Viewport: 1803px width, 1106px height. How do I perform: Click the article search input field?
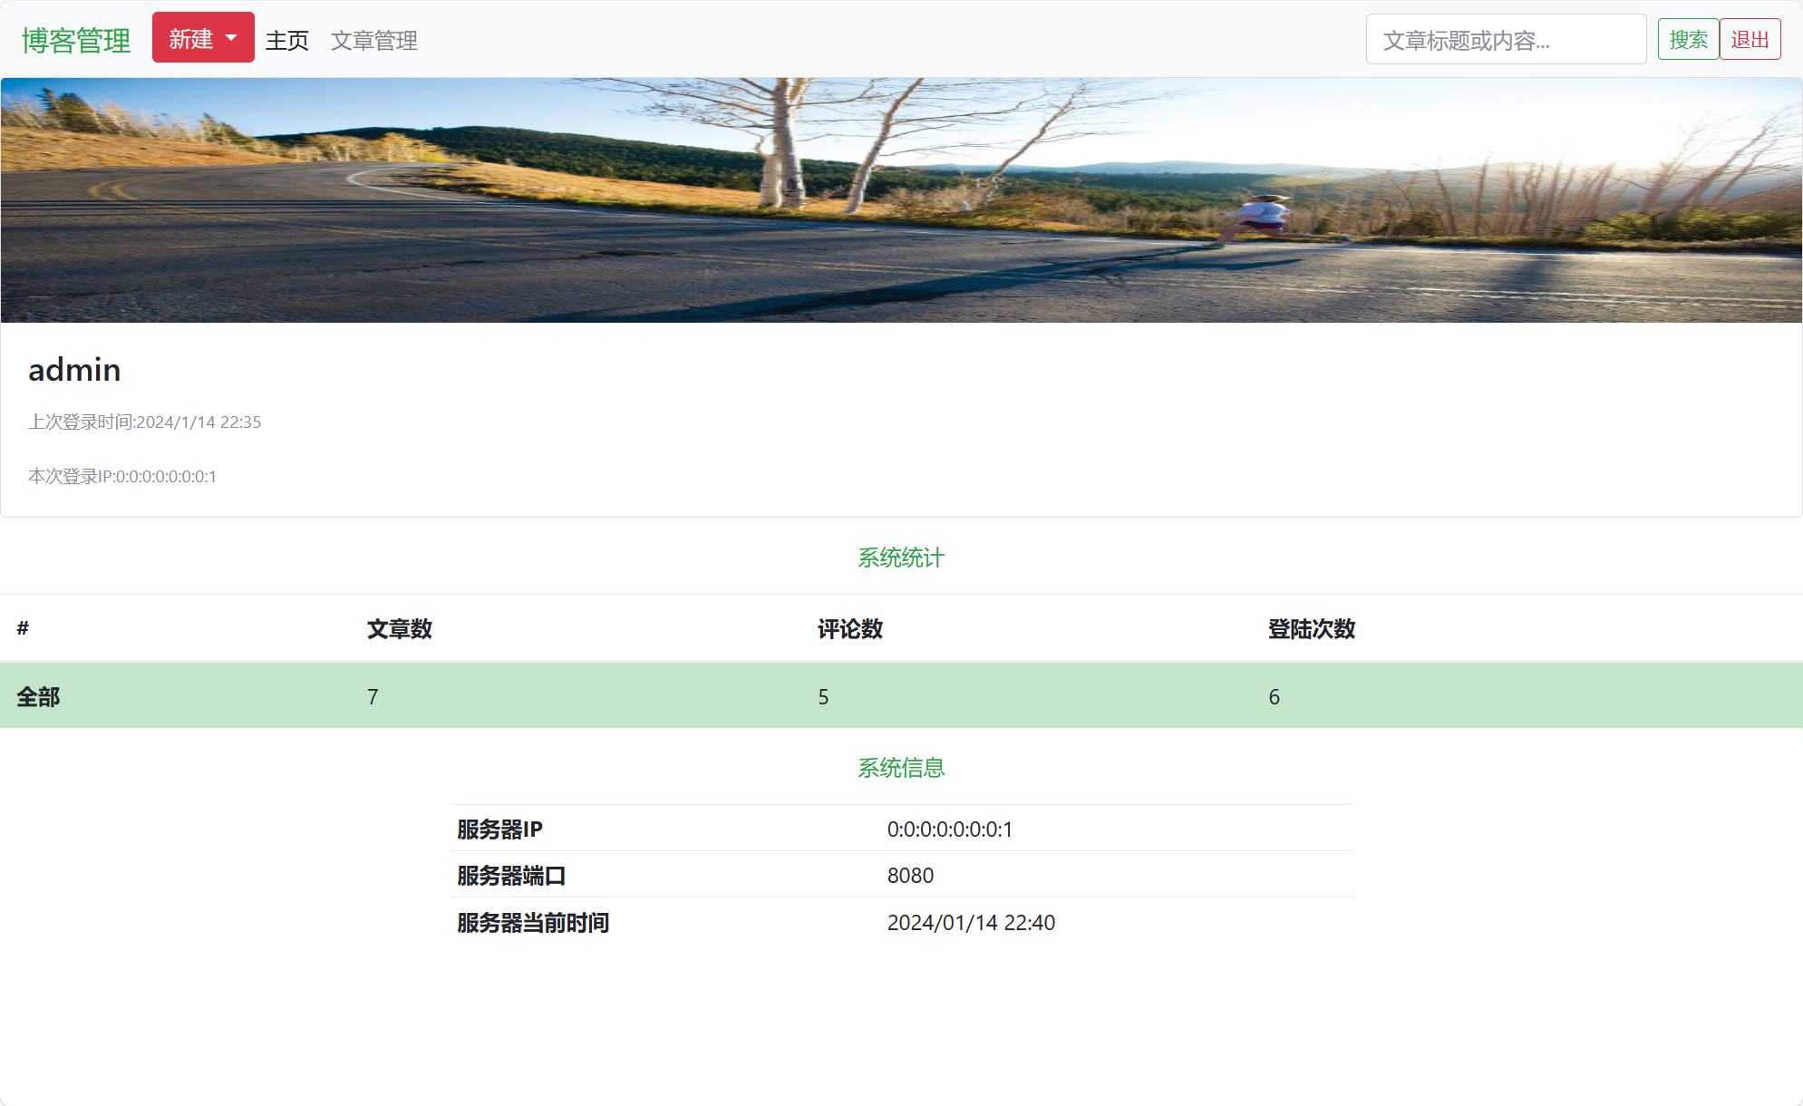tap(1506, 38)
